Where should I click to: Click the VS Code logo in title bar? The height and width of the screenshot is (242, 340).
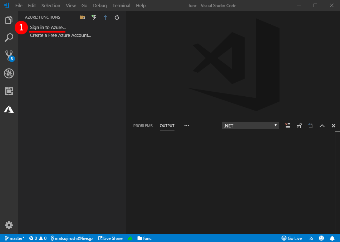point(7,5)
